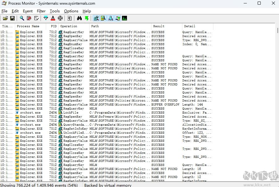Click the vertical scrollbar of event list
This screenshot has width=279, height=187.
(x=277, y=93)
